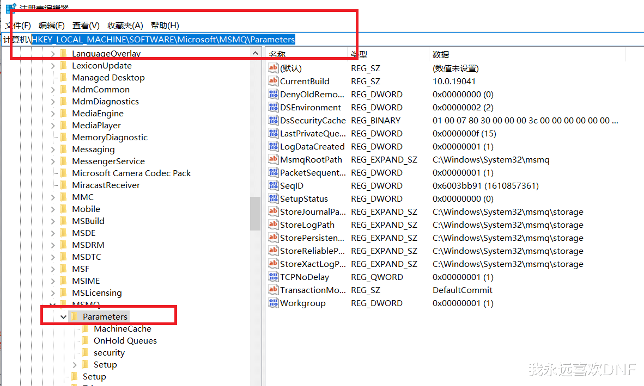Select the Parameters tree key

105,317
